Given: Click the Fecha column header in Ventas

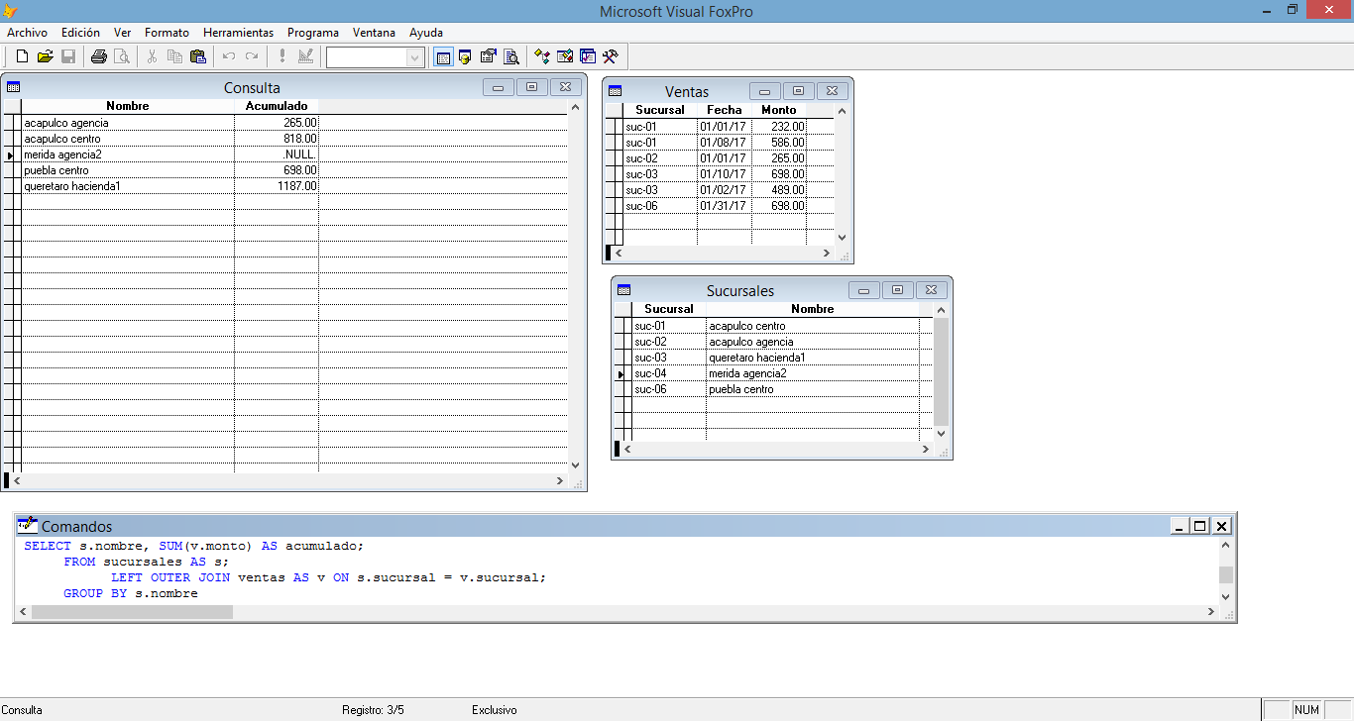Looking at the screenshot, I should click(x=725, y=110).
